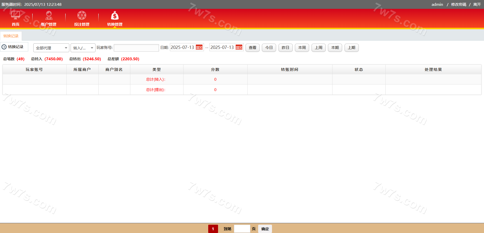Image resolution: width=484 pixels, height=233 pixels.
Task: Open betting management chip icon
Action: (x=82, y=15)
